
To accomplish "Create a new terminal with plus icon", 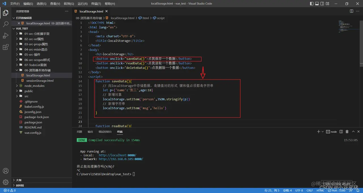I will pos(318,132).
